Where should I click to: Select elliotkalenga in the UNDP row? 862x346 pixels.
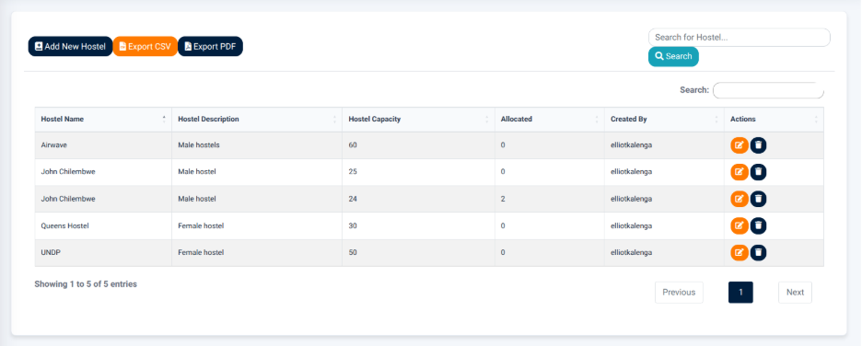coord(631,253)
